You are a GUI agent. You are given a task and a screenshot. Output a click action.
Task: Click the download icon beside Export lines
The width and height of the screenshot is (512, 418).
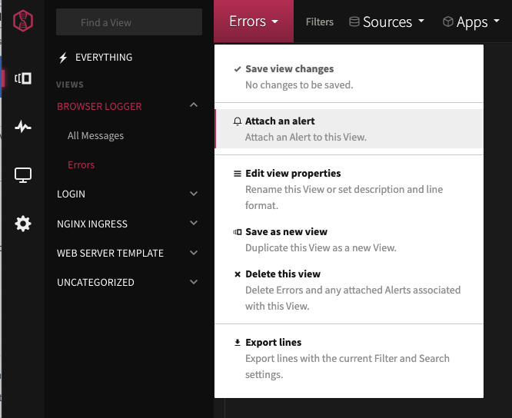(x=238, y=342)
